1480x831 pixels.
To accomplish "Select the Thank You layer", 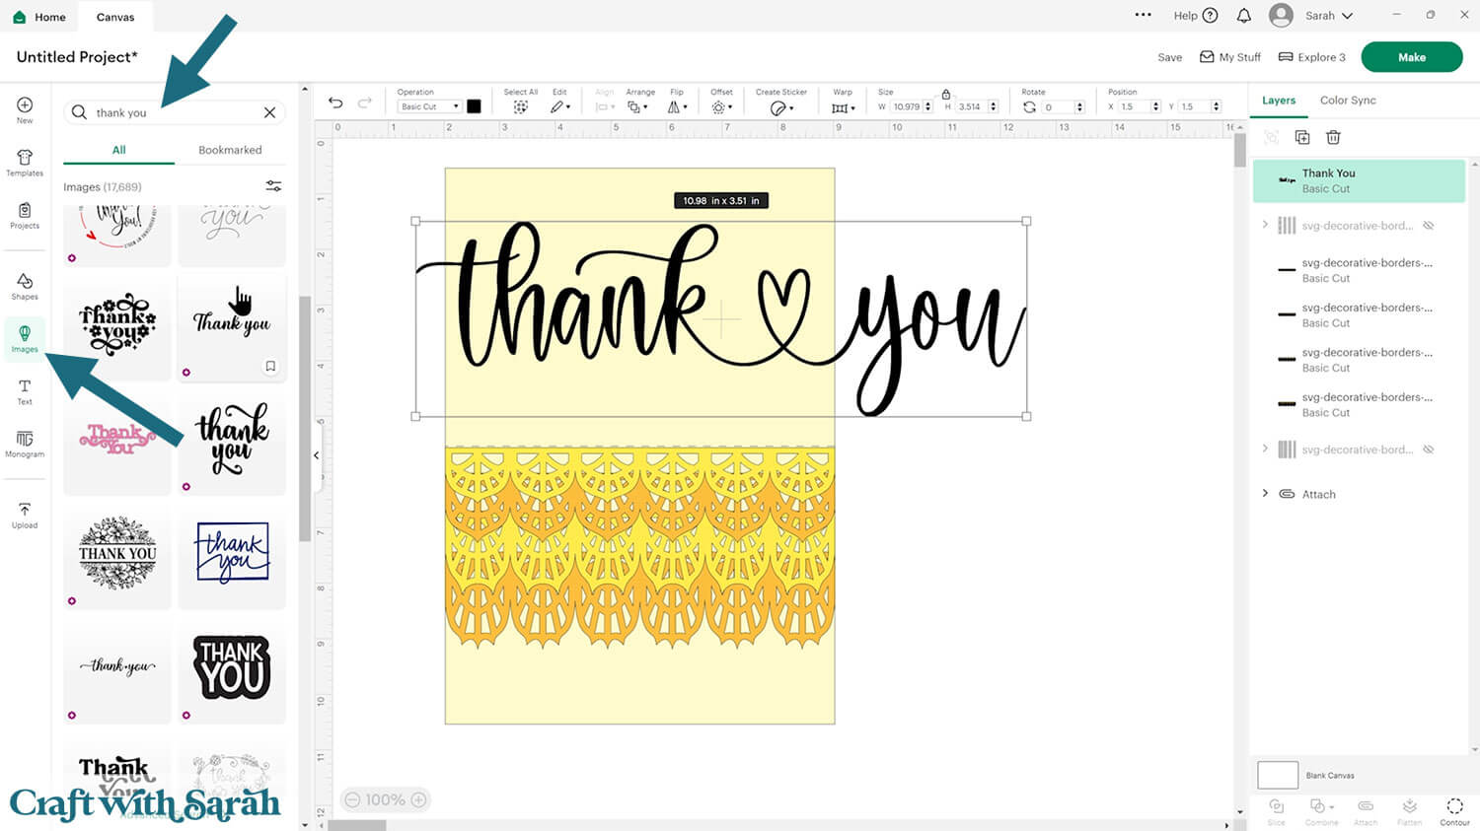I will (x=1360, y=180).
